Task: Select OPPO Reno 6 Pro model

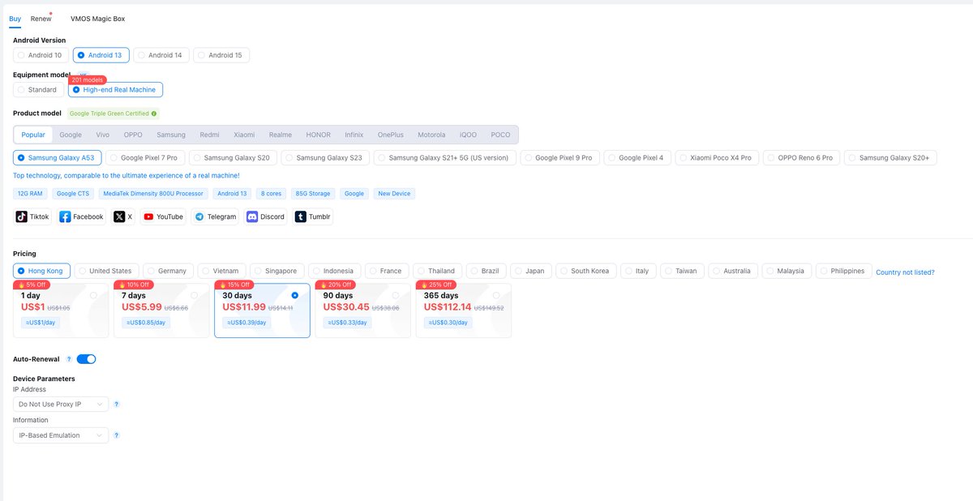Action: click(x=801, y=157)
